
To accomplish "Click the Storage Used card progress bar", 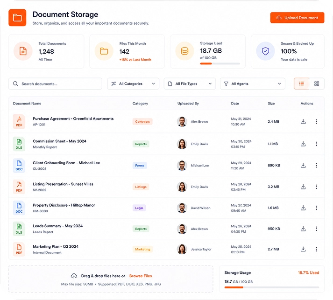I will pyautogui.click(x=220, y=63).
